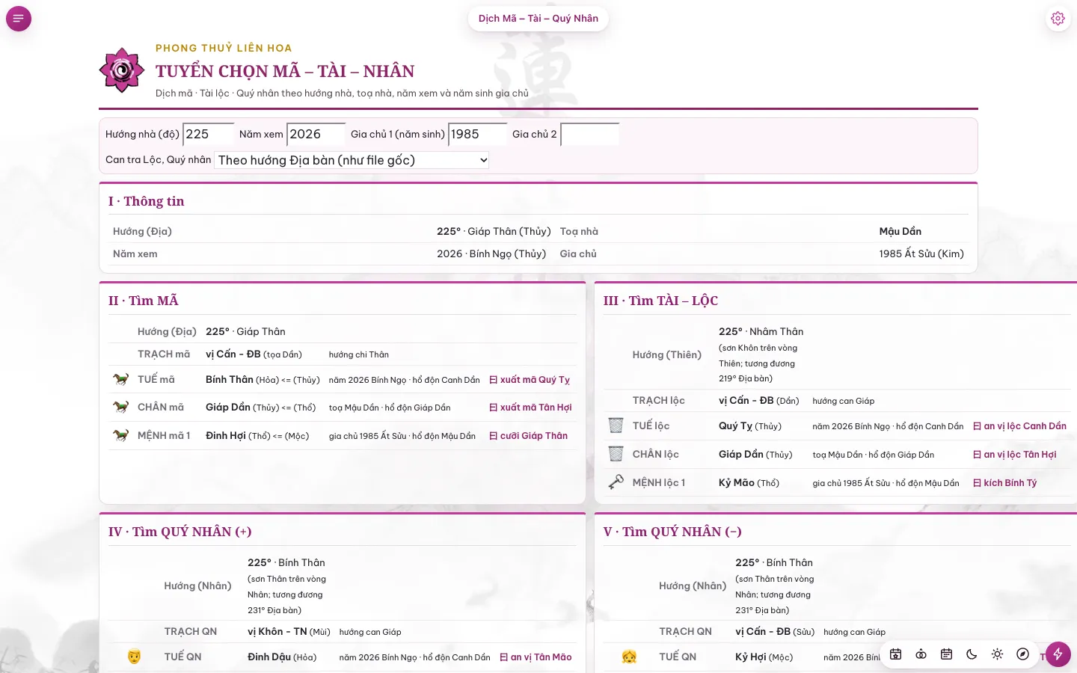The height and width of the screenshot is (673, 1077).
Task: Click the face icon beside TUẾ QN in section V
Action: [629, 657]
